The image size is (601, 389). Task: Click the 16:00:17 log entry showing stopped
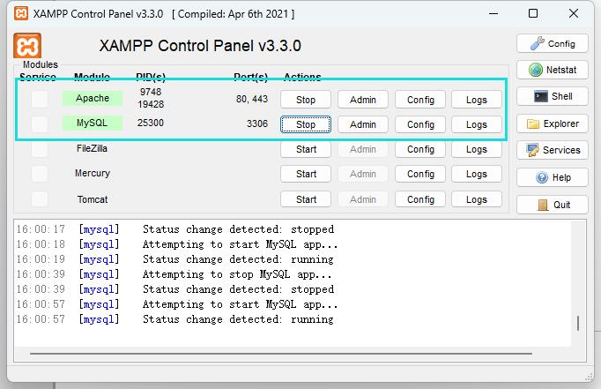click(x=175, y=229)
